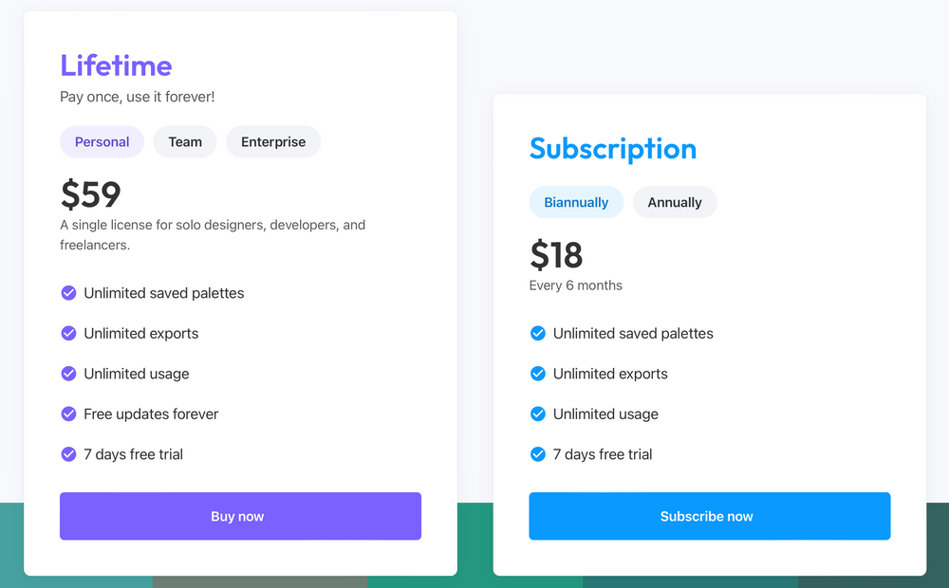949x588 pixels.
Task: Click blue checkmark beside Subscription Unlimited usage
Action: [538, 413]
